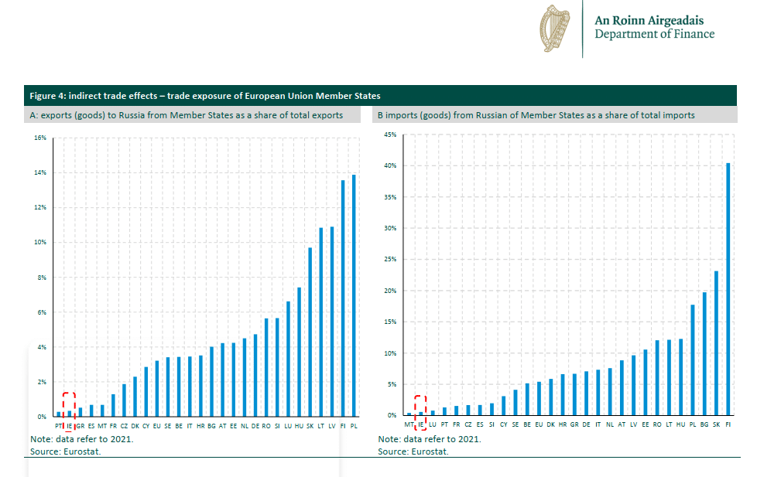Click the Department of Finance text
The width and height of the screenshot is (757, 477).
tap(654, 34)
